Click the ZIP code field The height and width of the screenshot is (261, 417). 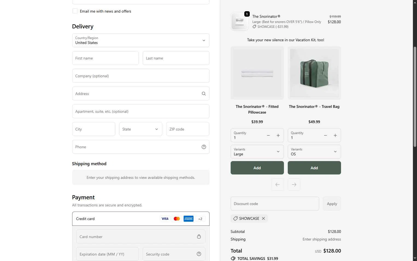pos(188,129)
